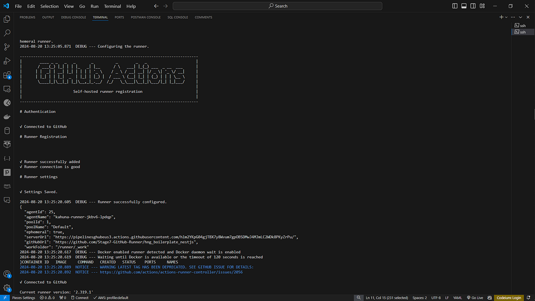Image resolution: width=535 pixels, height=301 pixels.
Task: Click Go Live in the status bar
Action: tap(475, 297)
